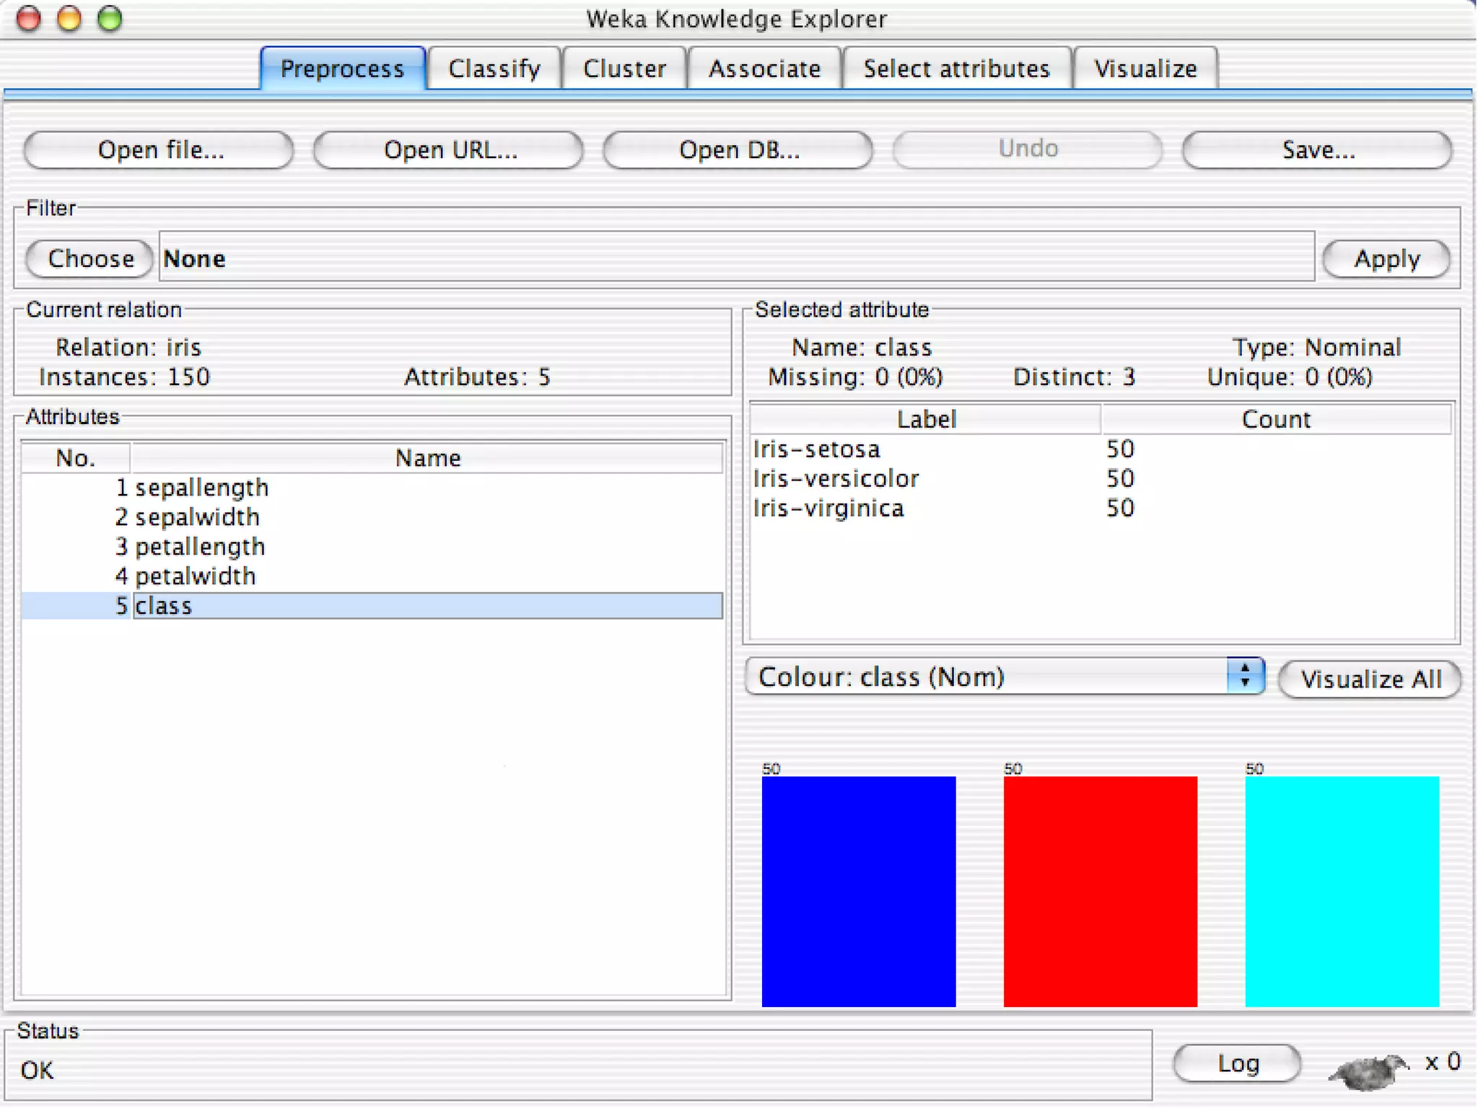1478x1108 pixels.
Task: Click the Choose filter button
Action: [90, 258]
